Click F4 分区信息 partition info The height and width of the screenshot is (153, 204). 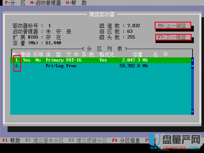pyautogui.click(x=126, y=141)
